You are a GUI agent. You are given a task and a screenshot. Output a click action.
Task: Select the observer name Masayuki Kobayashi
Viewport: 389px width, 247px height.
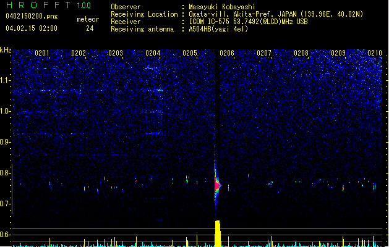222,7
